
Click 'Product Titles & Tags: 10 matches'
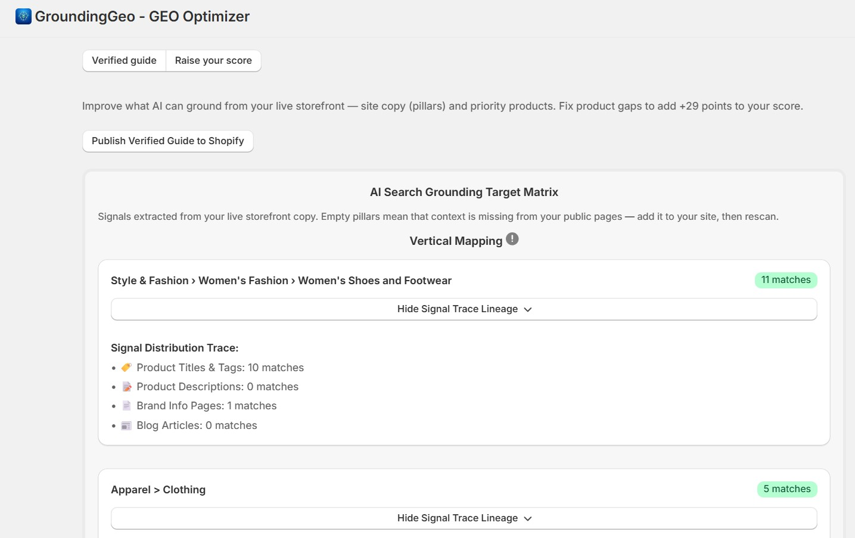220,368
